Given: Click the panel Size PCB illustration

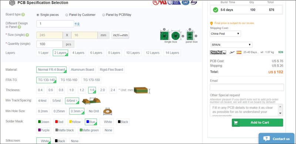Looking at the screenshot, I should 190,36.
